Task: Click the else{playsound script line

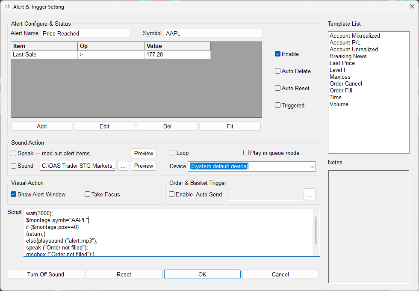Action: tap(62, 241)
